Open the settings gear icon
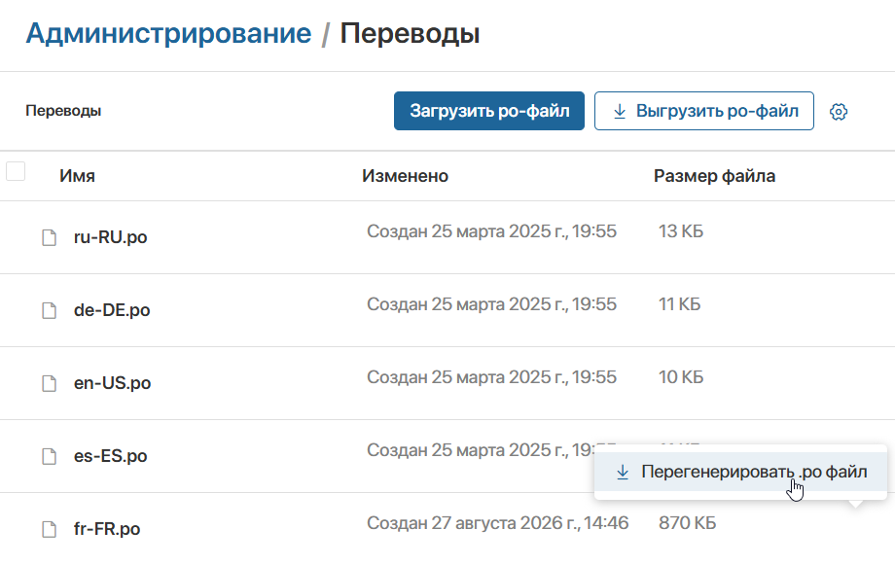Image resolution: width=895 pixels, height=565 pixels. point(838,111)
